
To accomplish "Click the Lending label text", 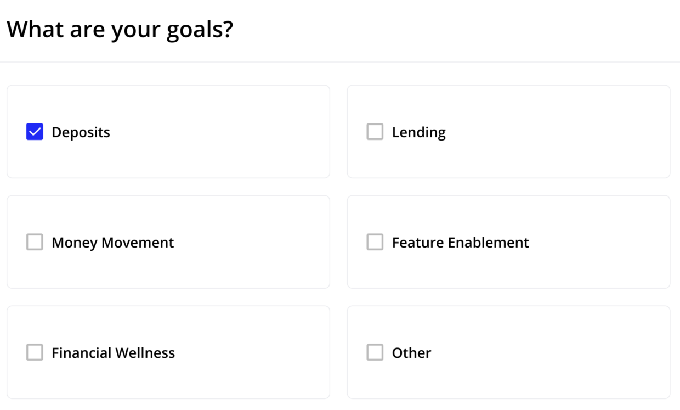I will (x=418, y=132).
